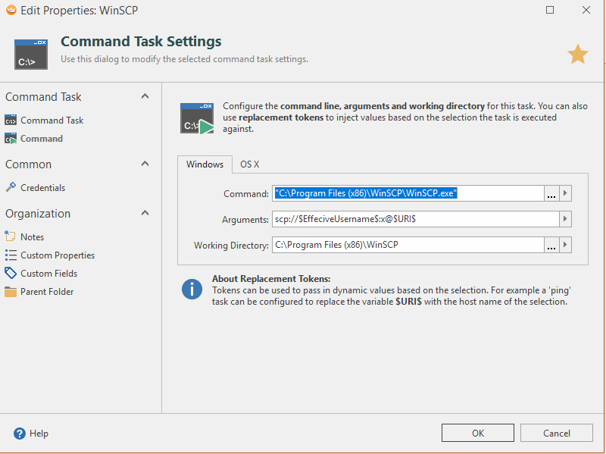Click the Custom Fields tag icon
This screenshot has width=606, height=454.
[11, 274]
